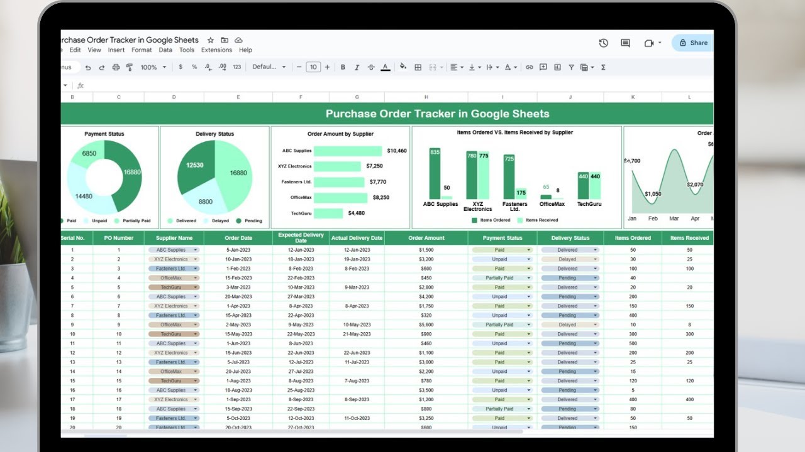Image resolution: width=805 pixels, height=452 pixels.
Task: Format selection as percent
Action: tap(194, 67)
